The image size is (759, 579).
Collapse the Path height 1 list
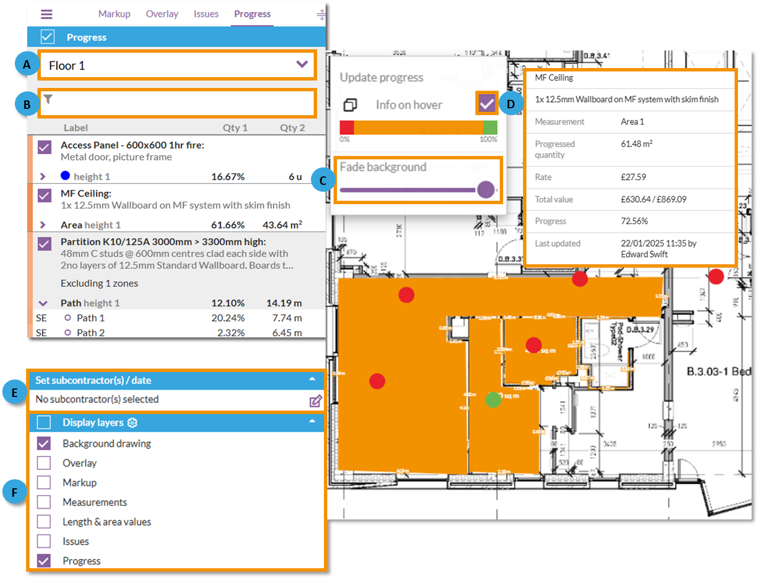pyautogui.click(x=42, y=302)
